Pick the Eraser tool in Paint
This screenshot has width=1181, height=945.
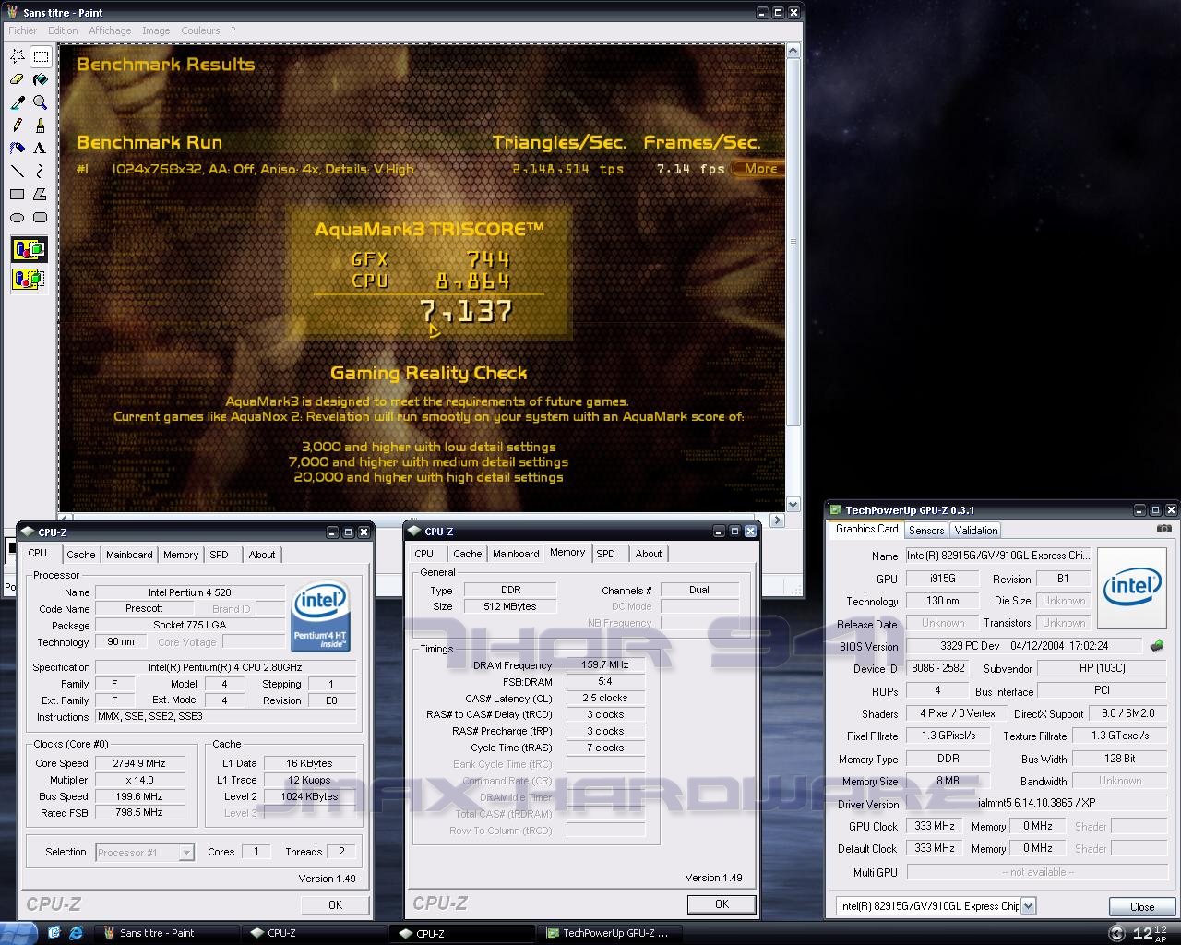[x=17, y=79]
